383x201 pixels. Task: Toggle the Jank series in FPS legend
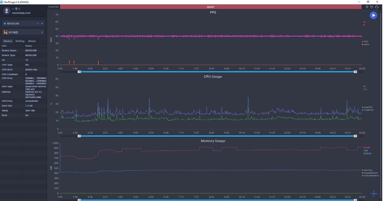366,45
